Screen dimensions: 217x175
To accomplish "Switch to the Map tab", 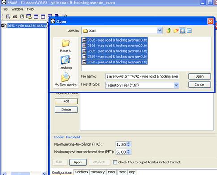I will coord(132,172).
